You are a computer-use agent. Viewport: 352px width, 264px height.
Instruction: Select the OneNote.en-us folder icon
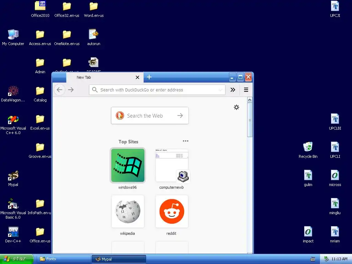(67, 35)
